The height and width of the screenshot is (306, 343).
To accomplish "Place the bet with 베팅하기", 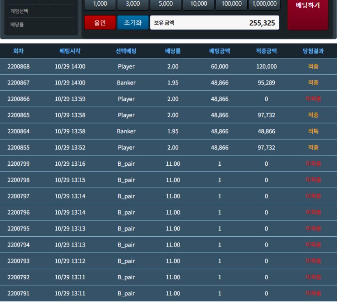I will (308, 14).
